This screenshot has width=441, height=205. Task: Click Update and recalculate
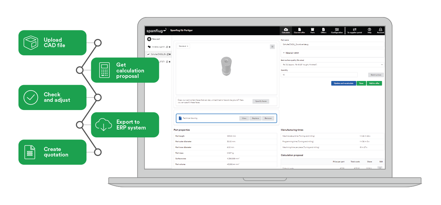pyautogui.click(x=344, y=83)
